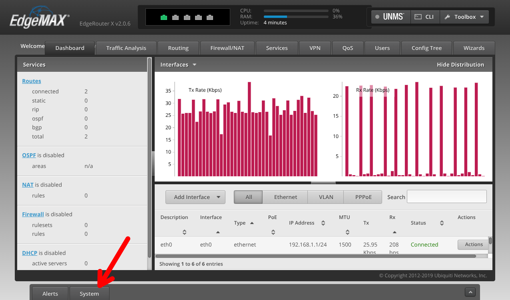Sort interface table by IP Address
The height and width of the screenshot is (300, 510).
323,223
